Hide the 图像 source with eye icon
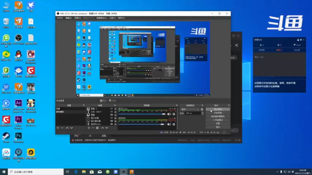This screenshot has width=312, height=175. click(112, 115)
